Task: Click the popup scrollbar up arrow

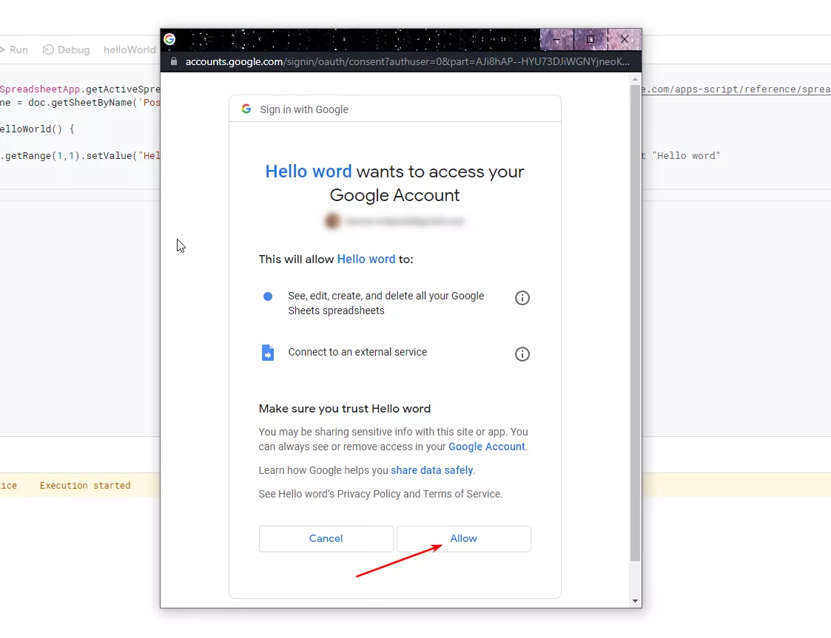Action: coord(635,79)
